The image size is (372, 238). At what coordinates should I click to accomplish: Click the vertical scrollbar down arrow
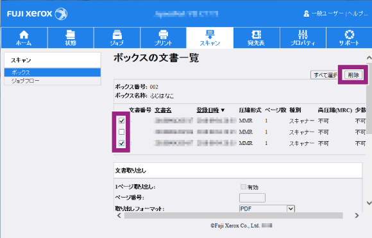tap(369, 203)
